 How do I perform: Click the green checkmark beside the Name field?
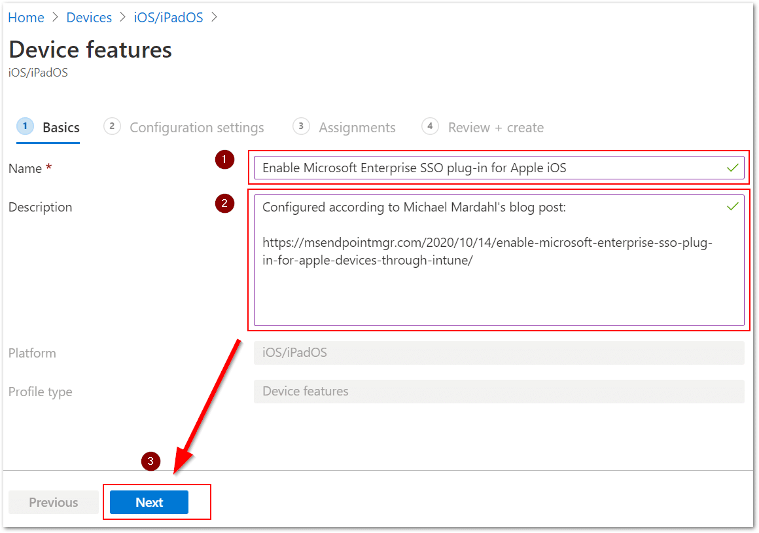pyautogui.click(x=732, y=168)
